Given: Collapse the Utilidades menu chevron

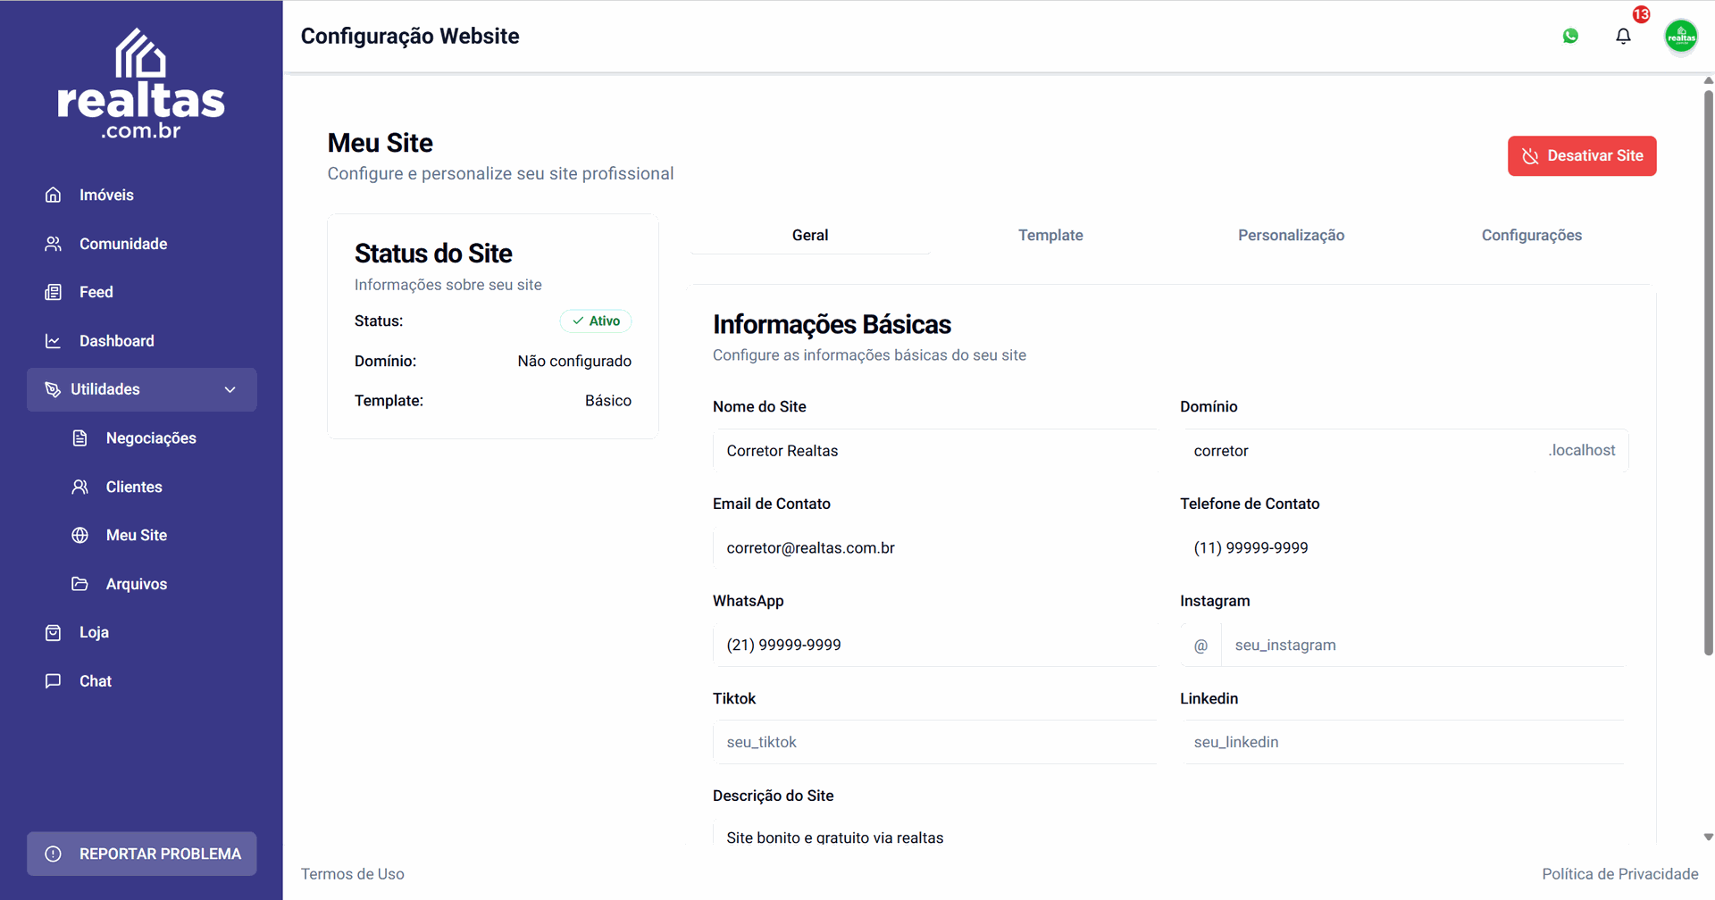Looking at the screenshot, I should tap(230, 389).
